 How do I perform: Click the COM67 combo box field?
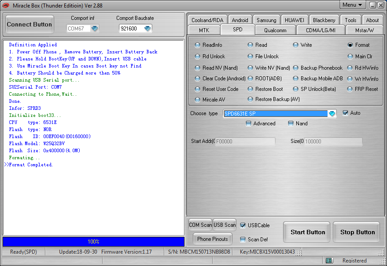click(83, 28)
